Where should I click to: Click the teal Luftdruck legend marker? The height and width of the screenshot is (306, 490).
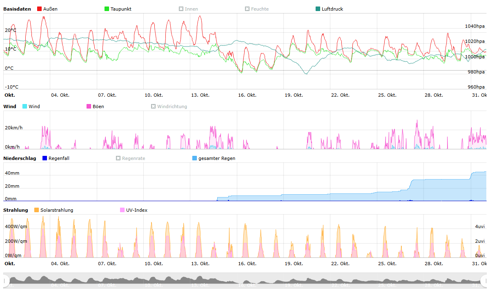pos(318,9)
